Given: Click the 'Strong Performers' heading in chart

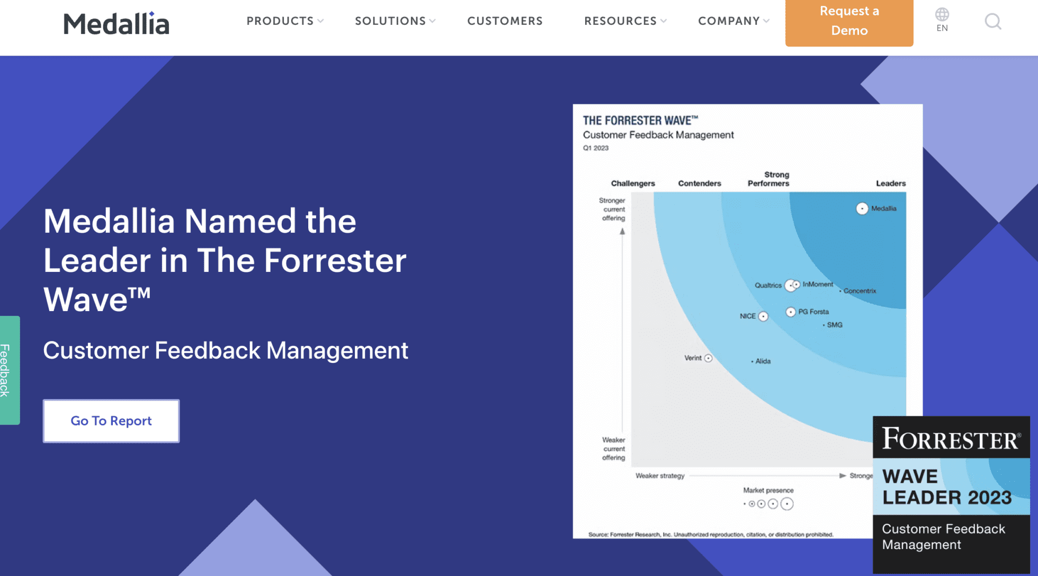Looking at the screenshot, I should pos(768,179).
